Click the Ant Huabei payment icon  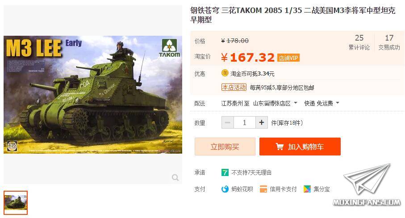(225, 189)
